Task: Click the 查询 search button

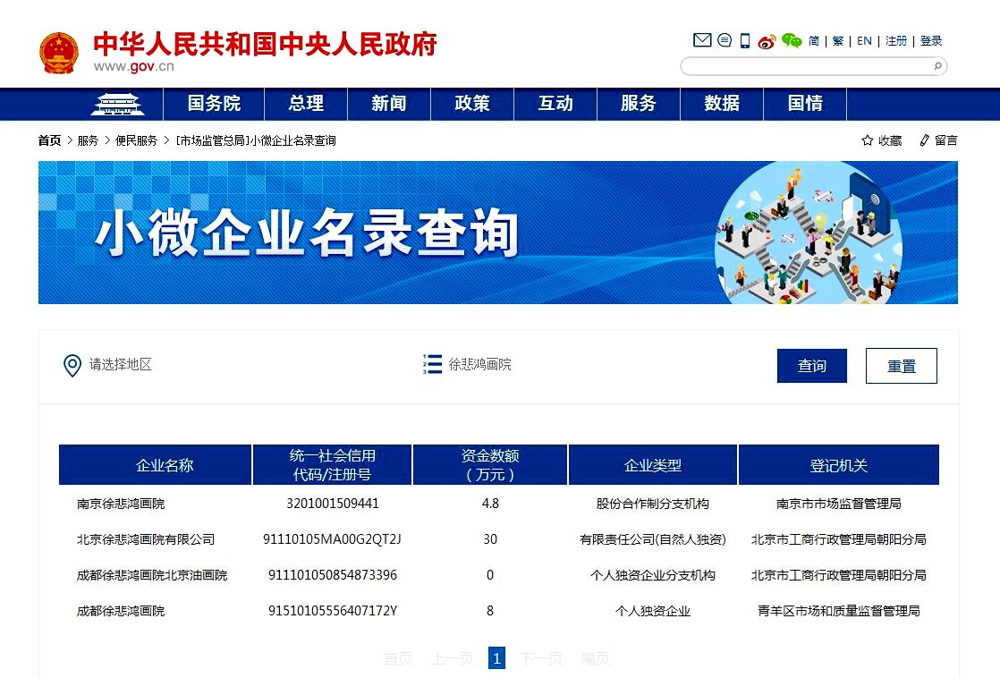Action: click(812, 366)
